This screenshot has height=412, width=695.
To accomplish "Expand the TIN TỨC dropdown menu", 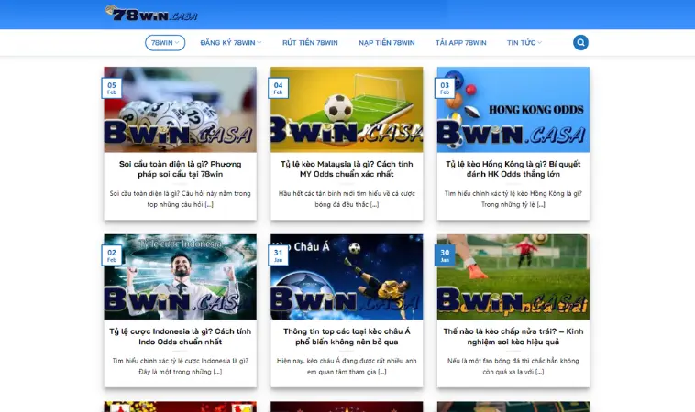I will point(524,43).
